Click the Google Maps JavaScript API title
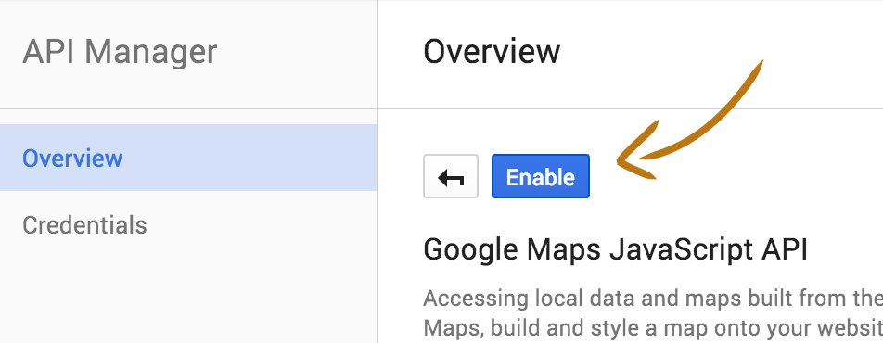Viewport: 883px width, 343px height. 616,249
